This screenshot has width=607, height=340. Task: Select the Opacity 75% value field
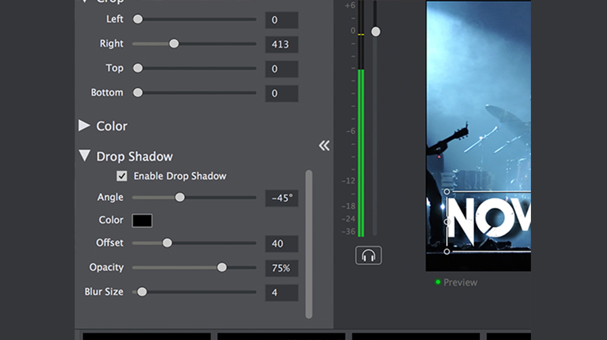tap(282, 268)
